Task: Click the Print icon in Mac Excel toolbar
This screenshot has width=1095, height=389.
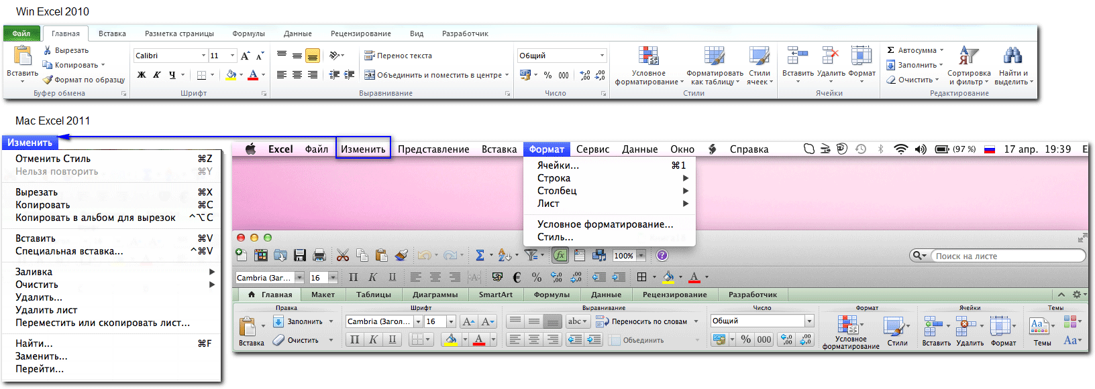Action: click(319, 255)
